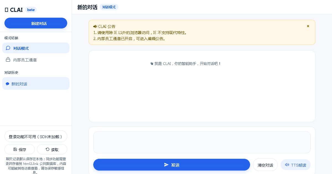The width and height of the screenshot is (332, 174).
Task: Select 对话模式 in the mode list
Action: click(36, 48)
